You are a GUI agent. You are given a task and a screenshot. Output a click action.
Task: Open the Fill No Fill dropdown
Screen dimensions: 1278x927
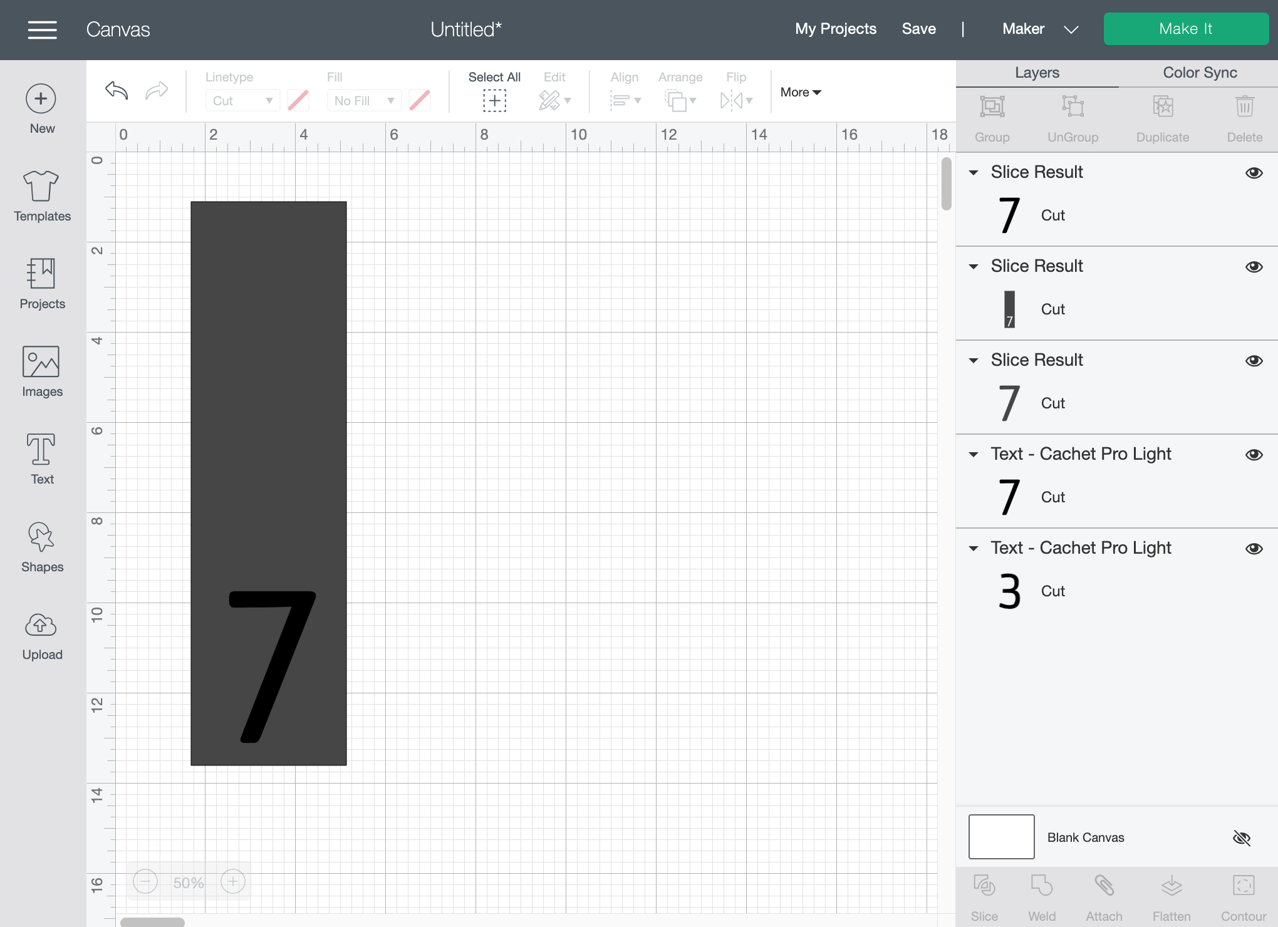coord(364,100)
